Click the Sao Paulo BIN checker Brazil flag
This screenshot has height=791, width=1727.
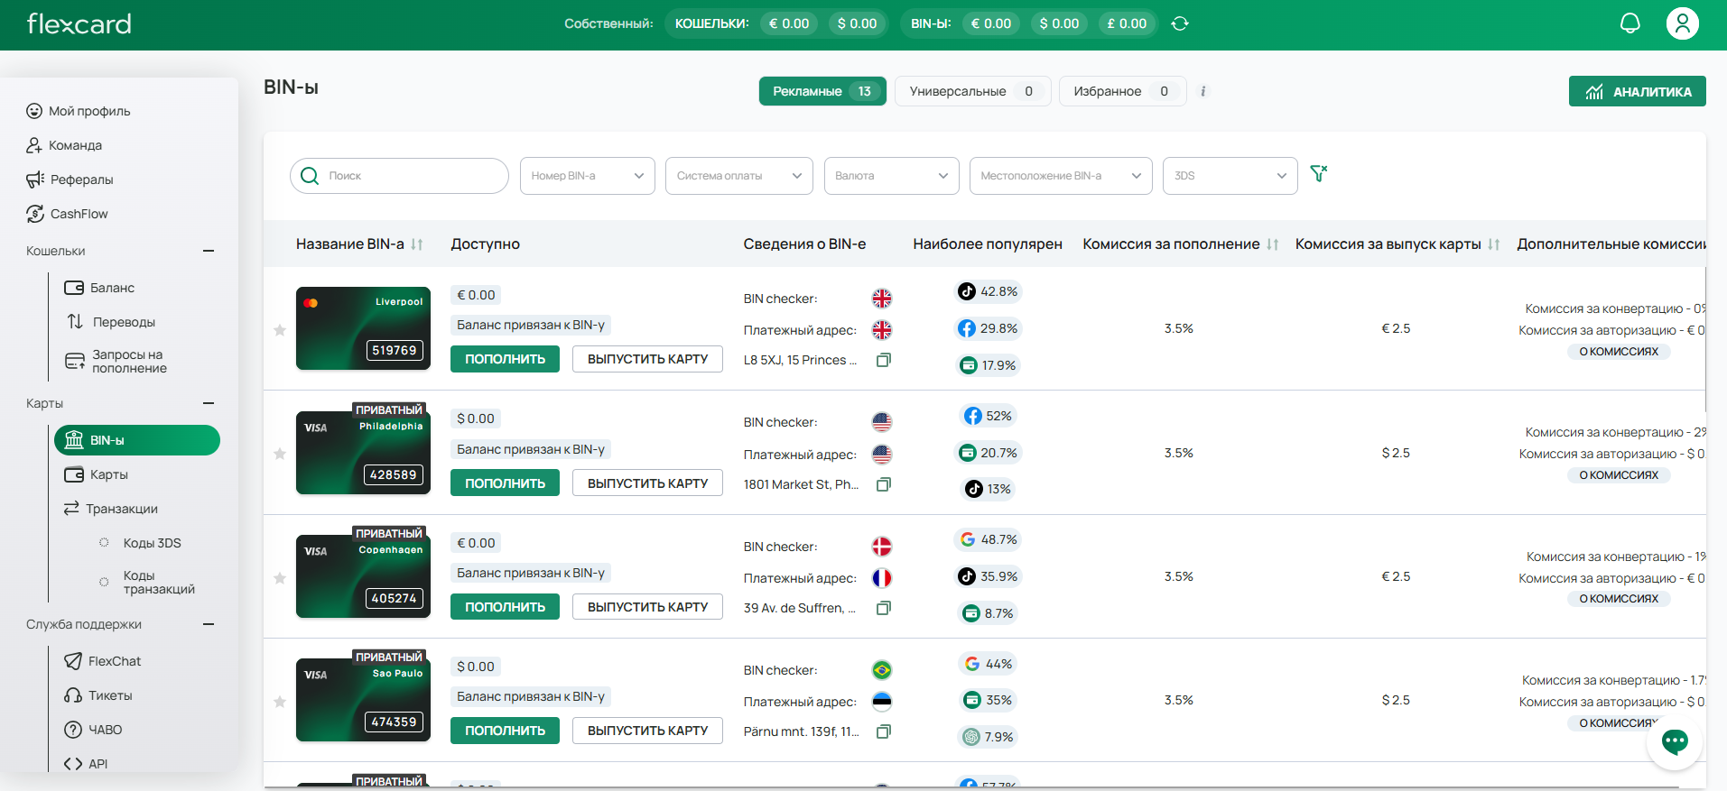882,670
